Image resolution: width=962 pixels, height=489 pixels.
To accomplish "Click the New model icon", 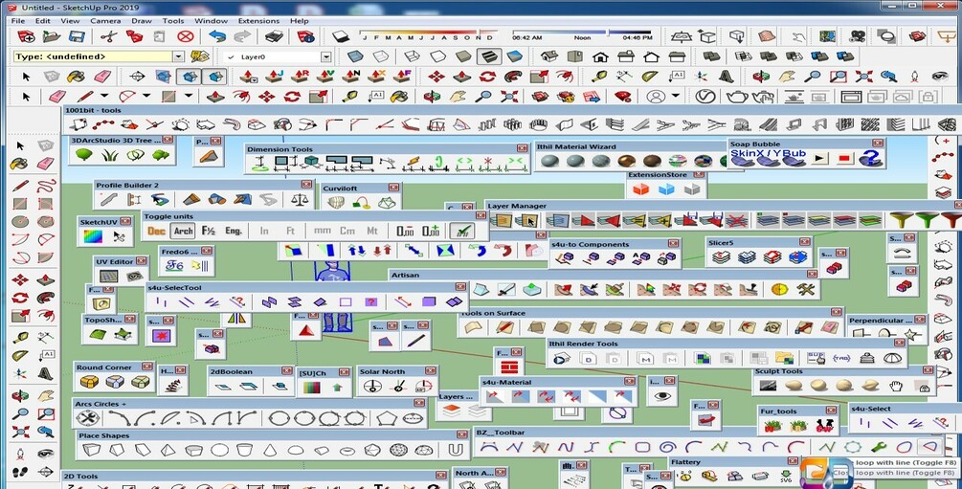I will [x=26, y=36].
